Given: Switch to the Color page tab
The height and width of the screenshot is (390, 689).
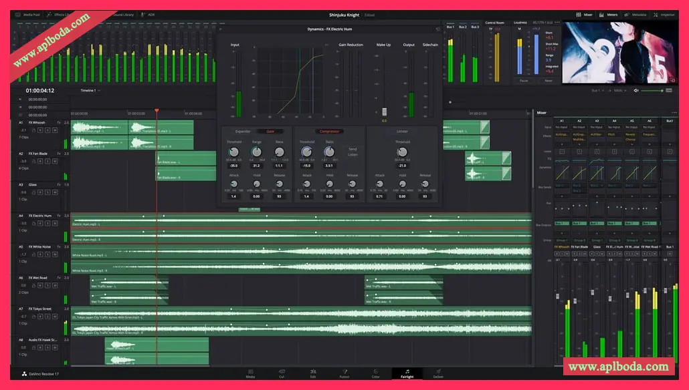Looking at the screenshot, I should pyautogui.click(x=375, y=374).
